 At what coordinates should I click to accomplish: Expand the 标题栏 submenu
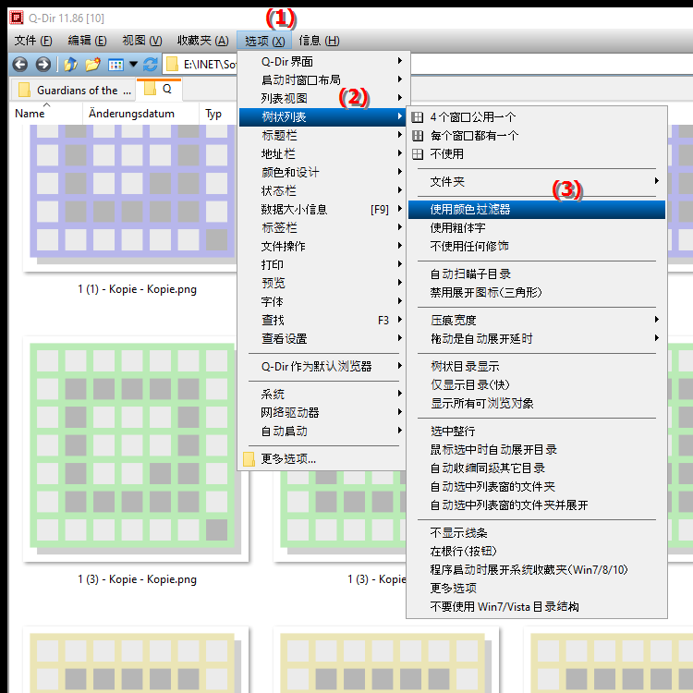tap(322, 135)
